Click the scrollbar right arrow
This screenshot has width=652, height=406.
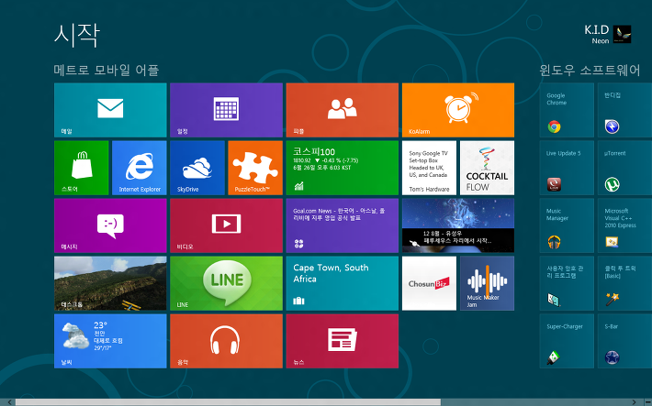[634, 402]
